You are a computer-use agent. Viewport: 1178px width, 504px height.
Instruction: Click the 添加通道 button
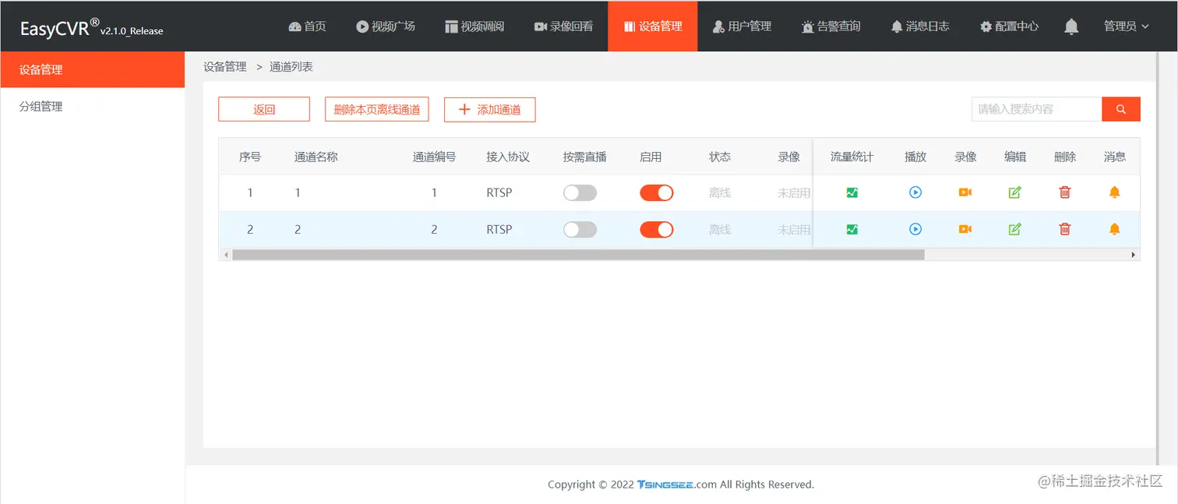point(490,109)
